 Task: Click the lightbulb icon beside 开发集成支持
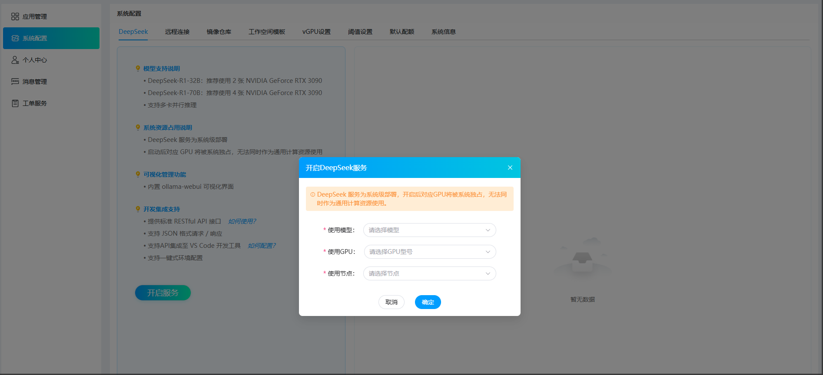(x=138, y=209)
